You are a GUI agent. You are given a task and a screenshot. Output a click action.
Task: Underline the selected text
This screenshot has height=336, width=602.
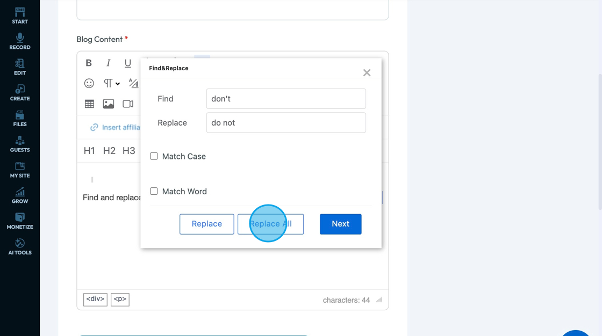coord(128,63)
